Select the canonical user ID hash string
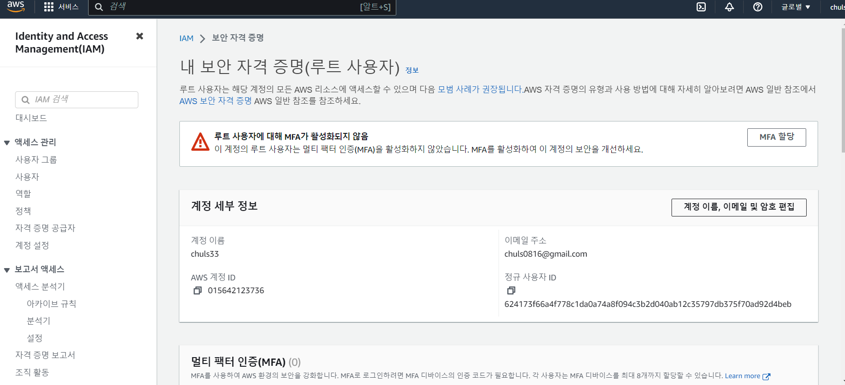The image size is (845, 385). point(648,304)
